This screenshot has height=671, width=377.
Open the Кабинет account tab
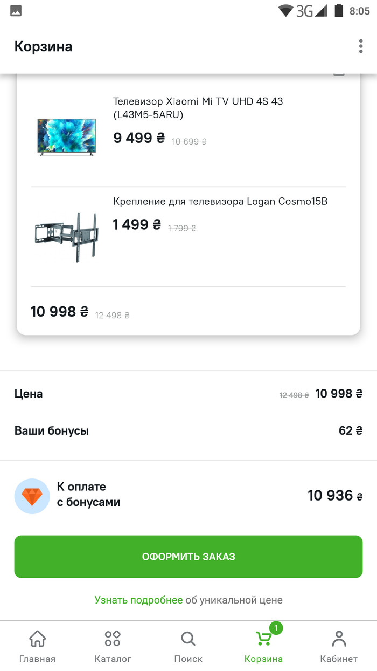[x=339, y=646]
